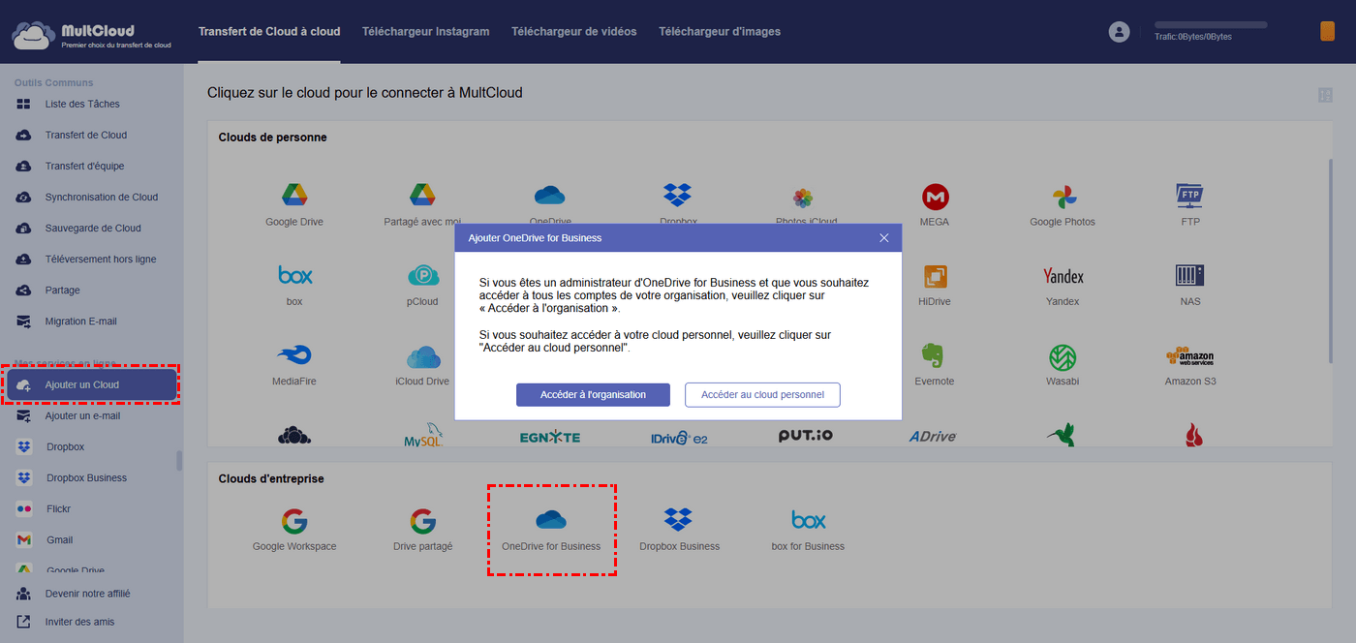Screen dimensions: 1356x643
Task: Open Sauvegarde de Cloud
Action: point(91,228)
